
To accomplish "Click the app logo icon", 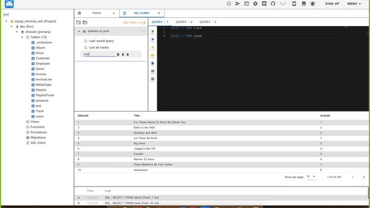I will (9, 4).
